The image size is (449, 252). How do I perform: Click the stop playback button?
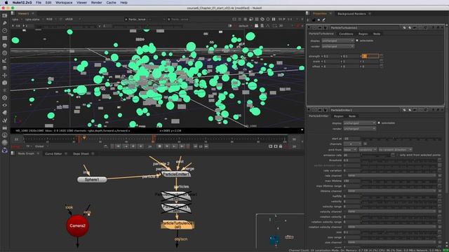(x=159, y=146)
